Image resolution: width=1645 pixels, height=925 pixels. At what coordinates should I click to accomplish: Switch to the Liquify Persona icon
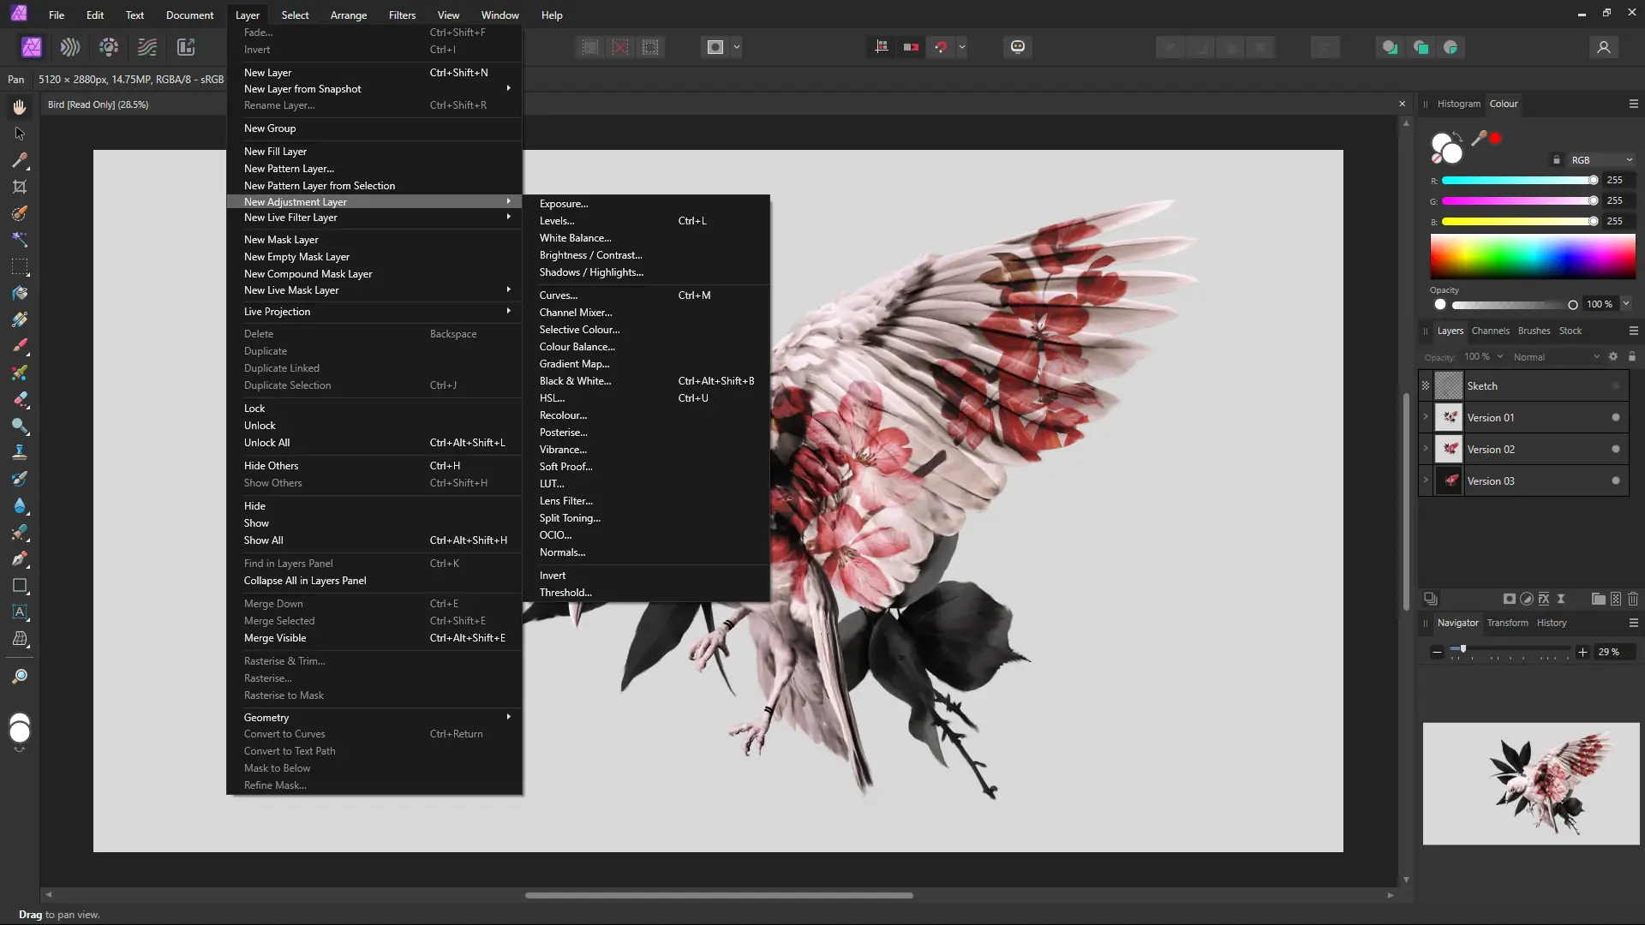pyautogui.click(x=70, y=47)
